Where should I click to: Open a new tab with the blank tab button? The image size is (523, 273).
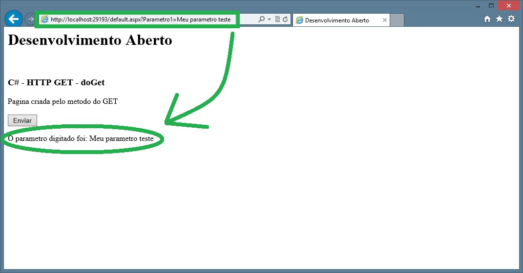[x=397, y=20]
